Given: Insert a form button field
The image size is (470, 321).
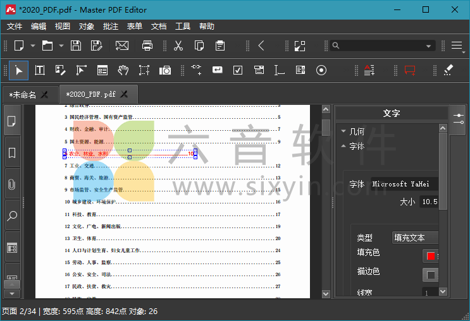Looking at the screenshot, I should coord(218,70).
